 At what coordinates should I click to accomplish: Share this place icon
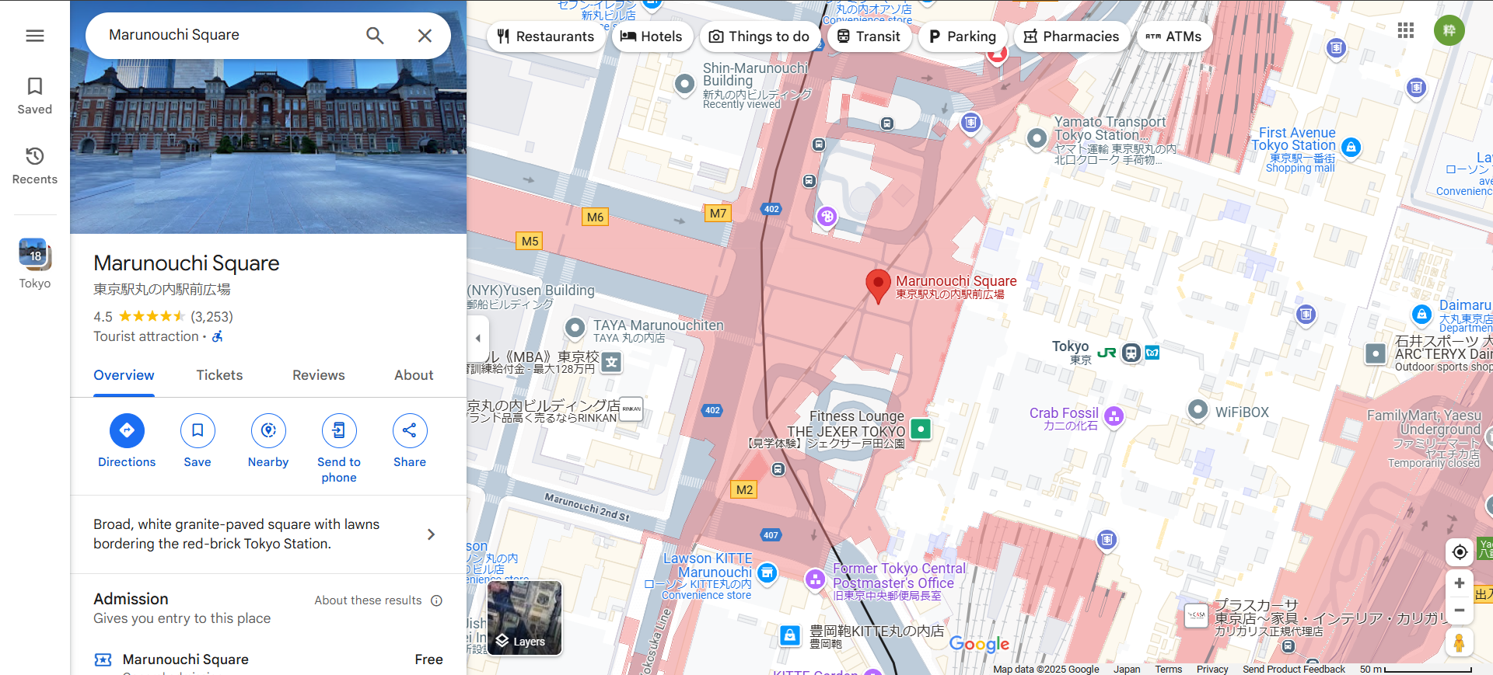pyautogui.click(x=410, y=430)
